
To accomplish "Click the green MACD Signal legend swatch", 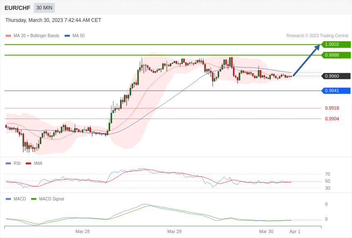I will (34, 199).
